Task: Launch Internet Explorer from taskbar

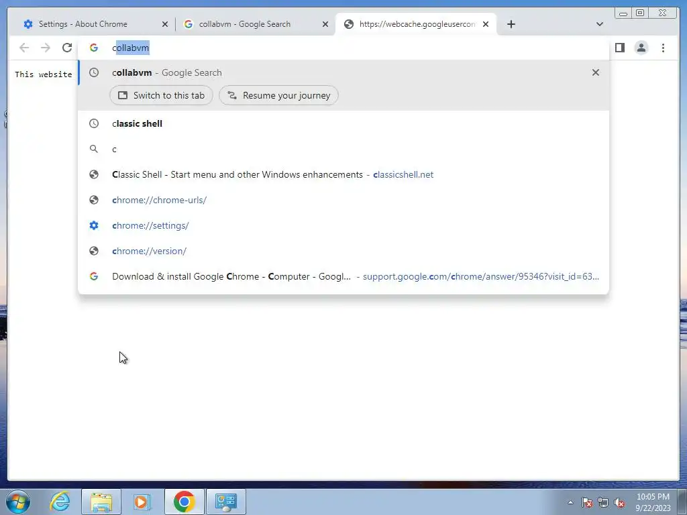Action: pyautogui.click(x=60, y=502)
